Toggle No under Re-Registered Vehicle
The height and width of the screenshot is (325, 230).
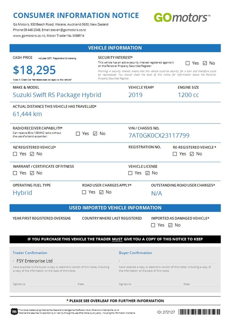point(192,154)
